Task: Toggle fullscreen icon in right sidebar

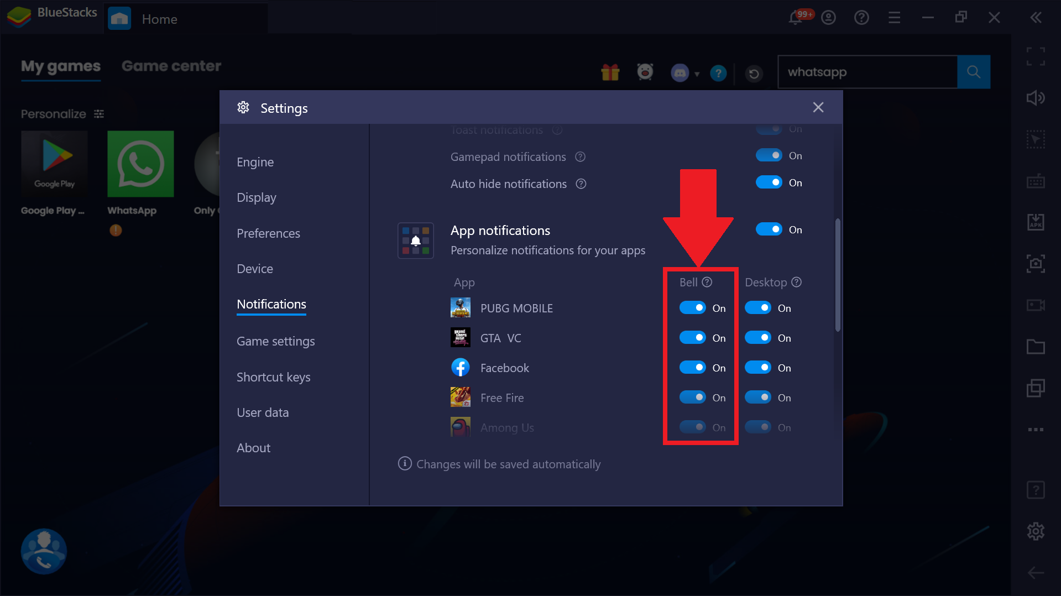Action: click(1036, 56)
